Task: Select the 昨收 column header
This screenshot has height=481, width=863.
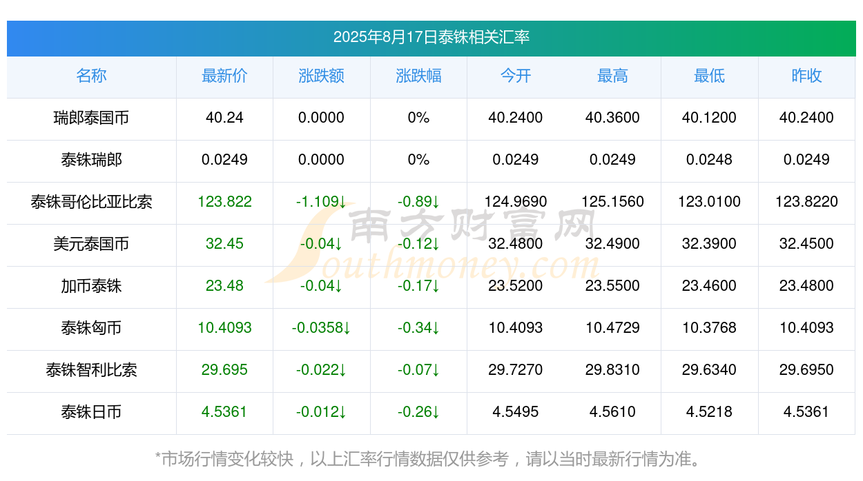Action: 806,76
